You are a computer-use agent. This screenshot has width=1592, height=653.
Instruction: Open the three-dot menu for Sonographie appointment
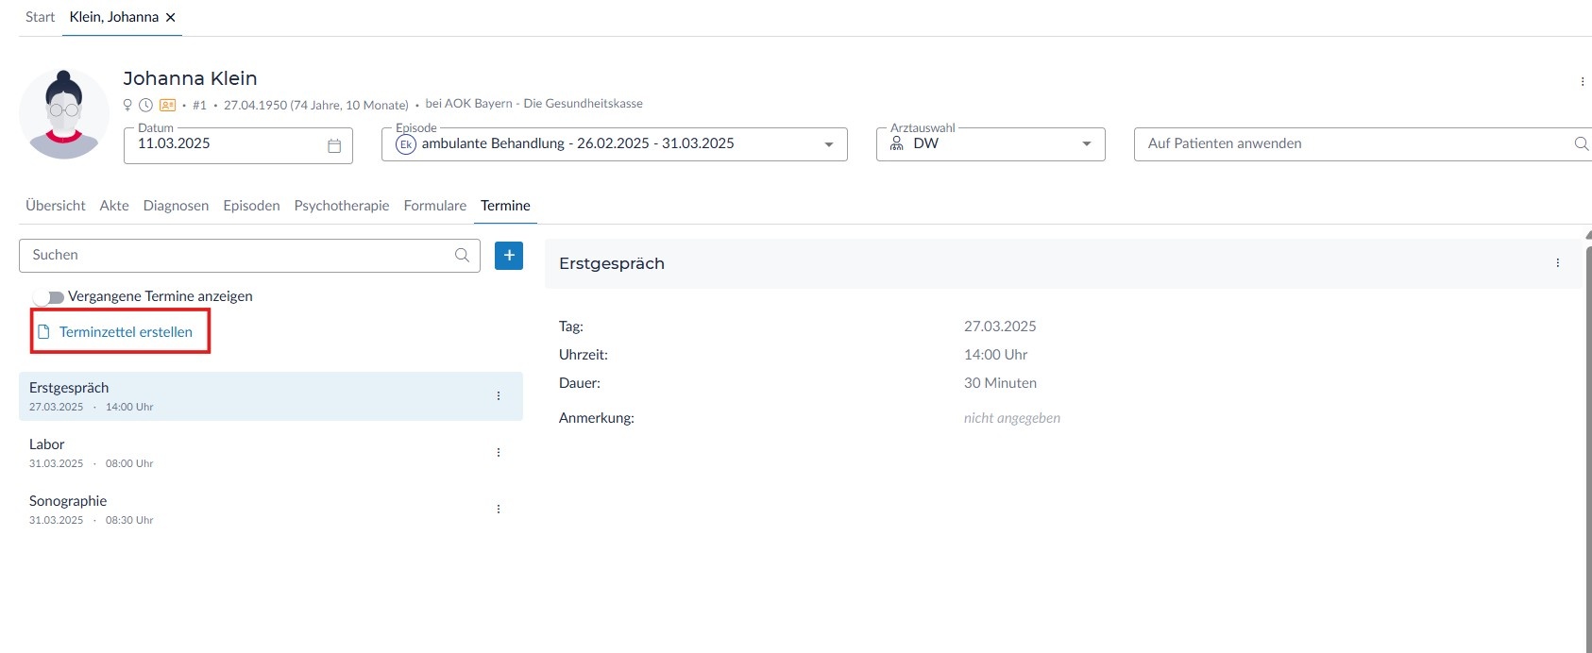(x=499, y=510)
